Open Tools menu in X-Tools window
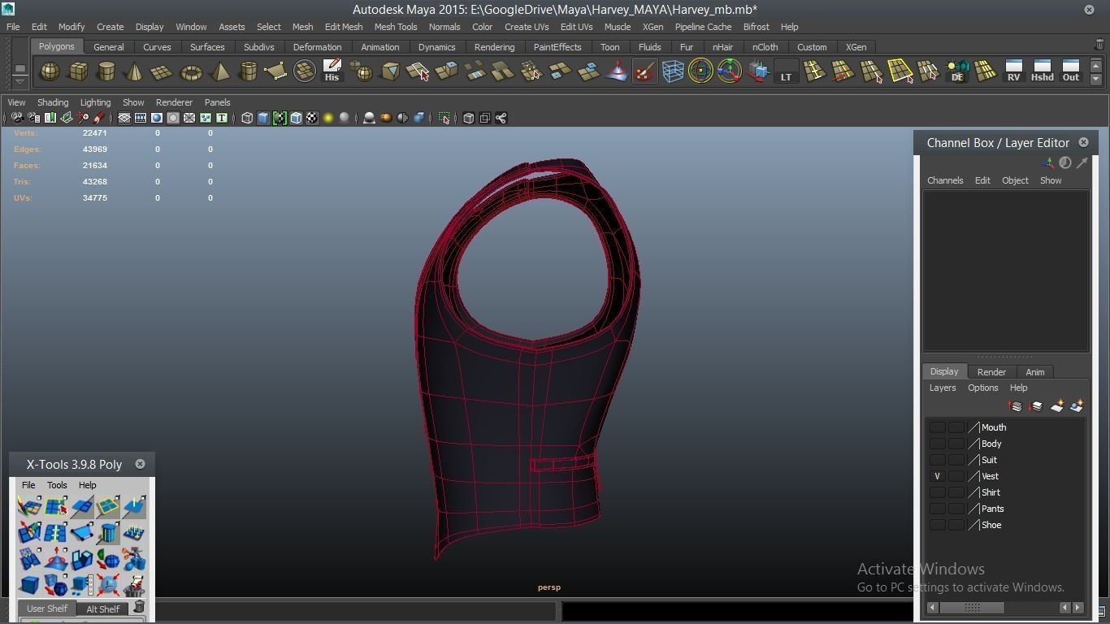1110x624 pixels. (x=57, y=485)
